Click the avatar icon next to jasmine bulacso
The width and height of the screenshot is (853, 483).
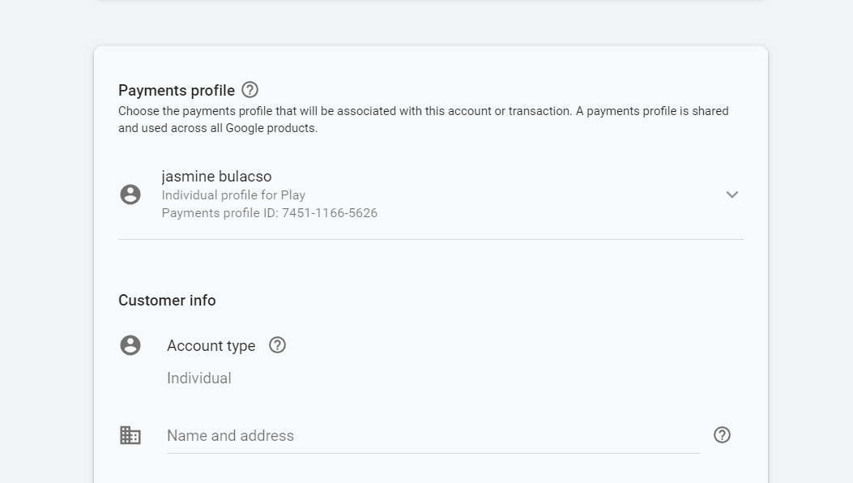point(130,194)
